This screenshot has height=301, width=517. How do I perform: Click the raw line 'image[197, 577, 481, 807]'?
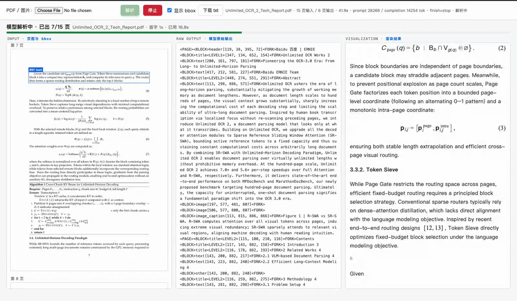[x=222, y=204]
